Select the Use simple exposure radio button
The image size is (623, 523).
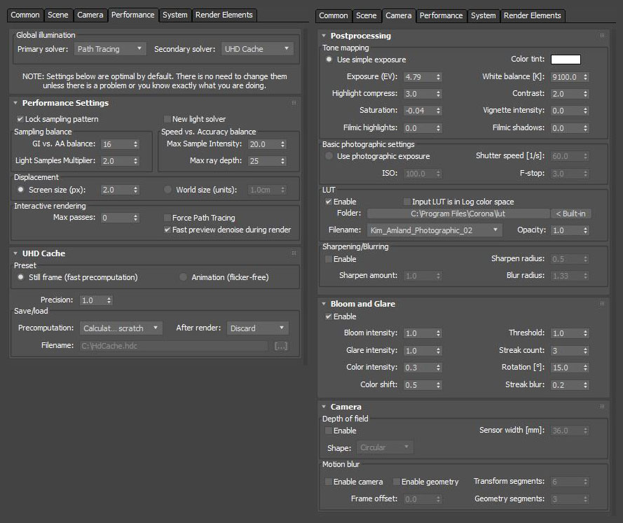tap(329, 60)
